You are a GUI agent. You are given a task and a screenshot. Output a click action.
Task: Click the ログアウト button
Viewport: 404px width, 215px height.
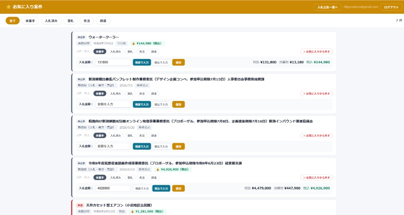point(391,7)
